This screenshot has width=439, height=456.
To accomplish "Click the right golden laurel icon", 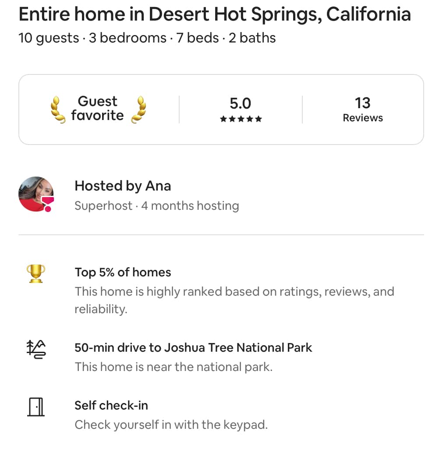I will (x=139, y=110).
